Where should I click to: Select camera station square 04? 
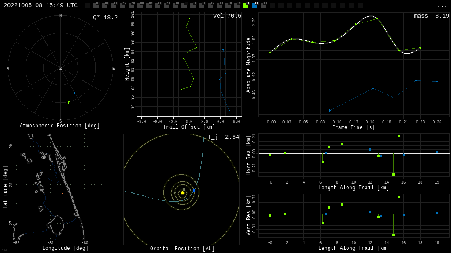pos(122,5)
